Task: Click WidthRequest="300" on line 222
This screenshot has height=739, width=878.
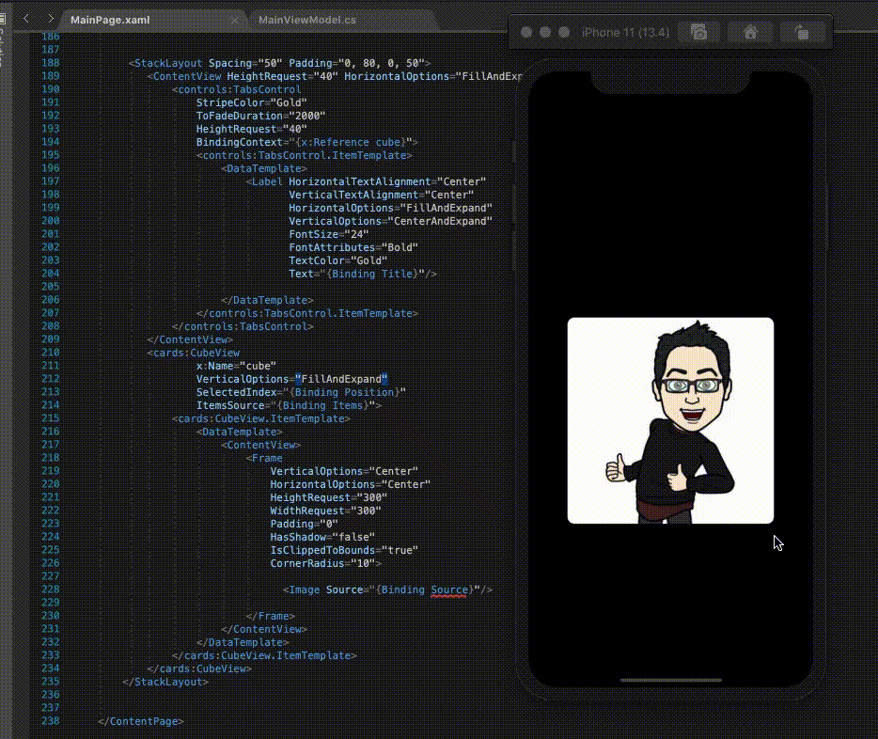Action: pos(325,511)
